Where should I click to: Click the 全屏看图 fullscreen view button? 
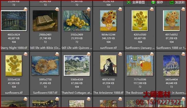(136, 2)
